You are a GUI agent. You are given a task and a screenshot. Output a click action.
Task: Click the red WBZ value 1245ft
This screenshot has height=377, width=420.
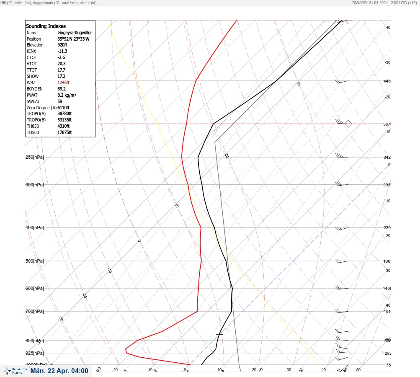tap(64, 83)
